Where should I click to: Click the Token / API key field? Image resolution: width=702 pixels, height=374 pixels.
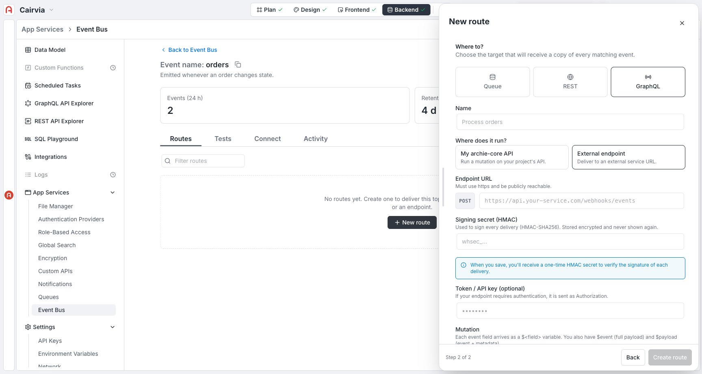click(x=570, y=311)
